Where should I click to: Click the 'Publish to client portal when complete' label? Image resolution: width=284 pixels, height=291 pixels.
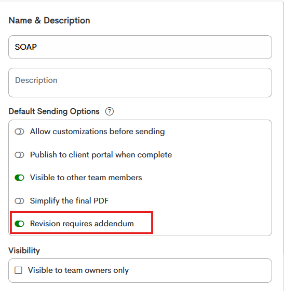click(x=101, y=155)
